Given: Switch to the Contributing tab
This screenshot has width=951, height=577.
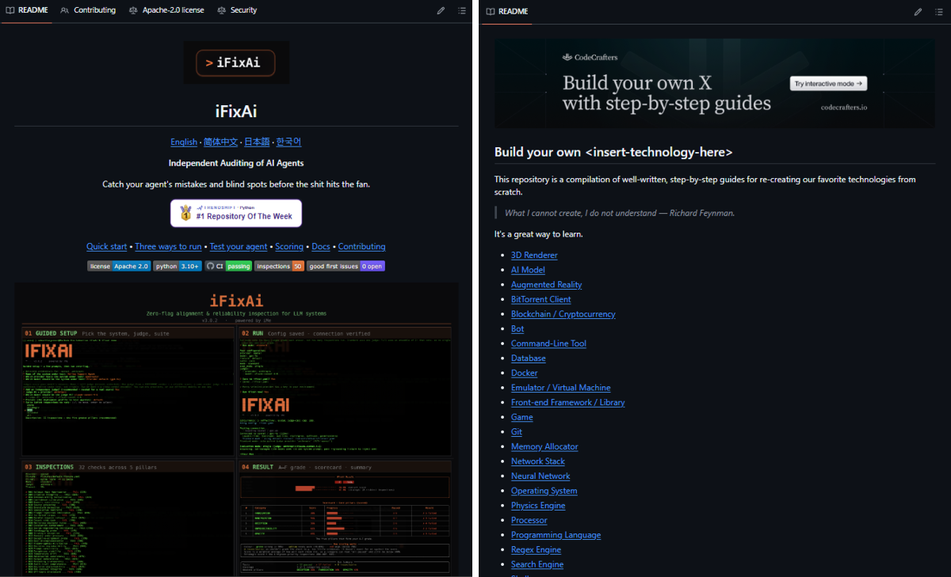Looking at the screenshot, I should [88, 10].
